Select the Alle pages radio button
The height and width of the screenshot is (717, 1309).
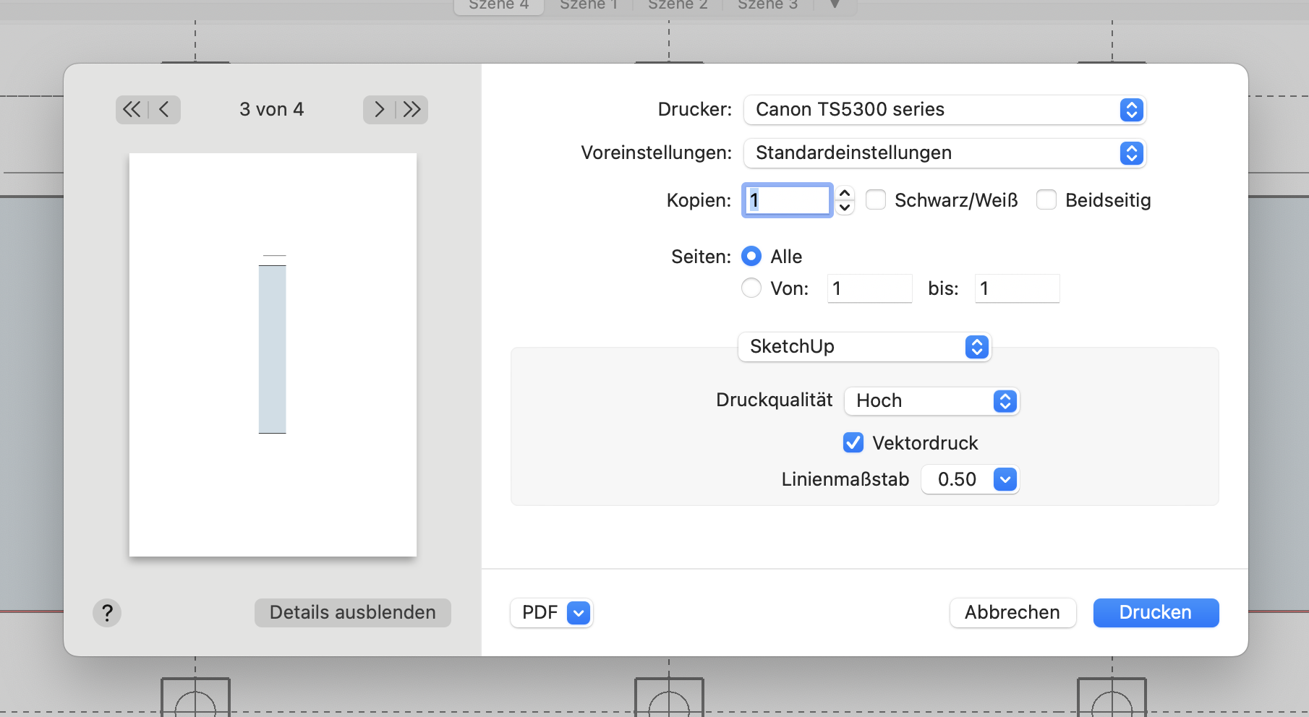[x=751, y=257]
